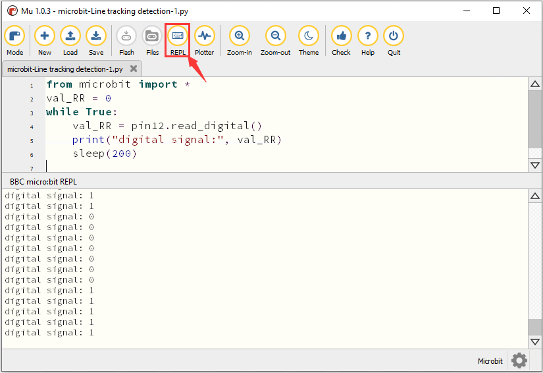Click the REPL scroll up arrow
Image resolution: width=543 pixels, height=373 pixels.
tap(535, 196)
